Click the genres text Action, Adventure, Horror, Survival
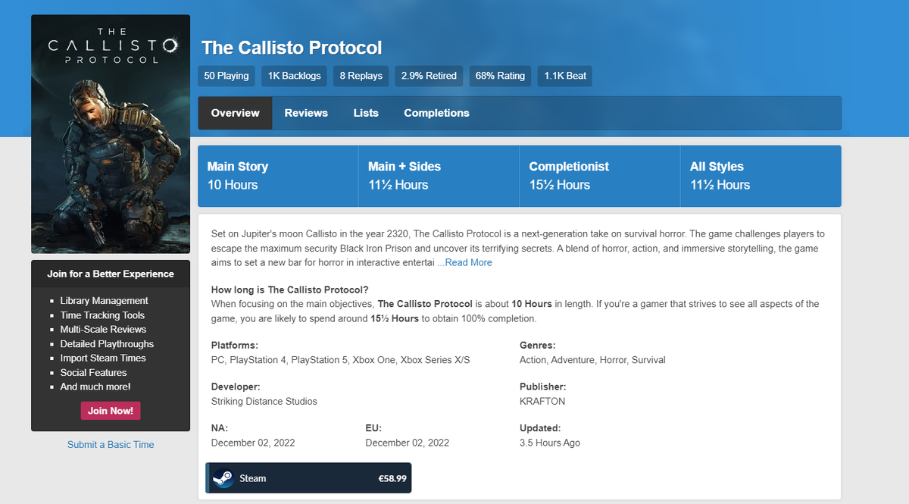Image resolution: width=909 pixels, height=504 pixels. (592, 360)
